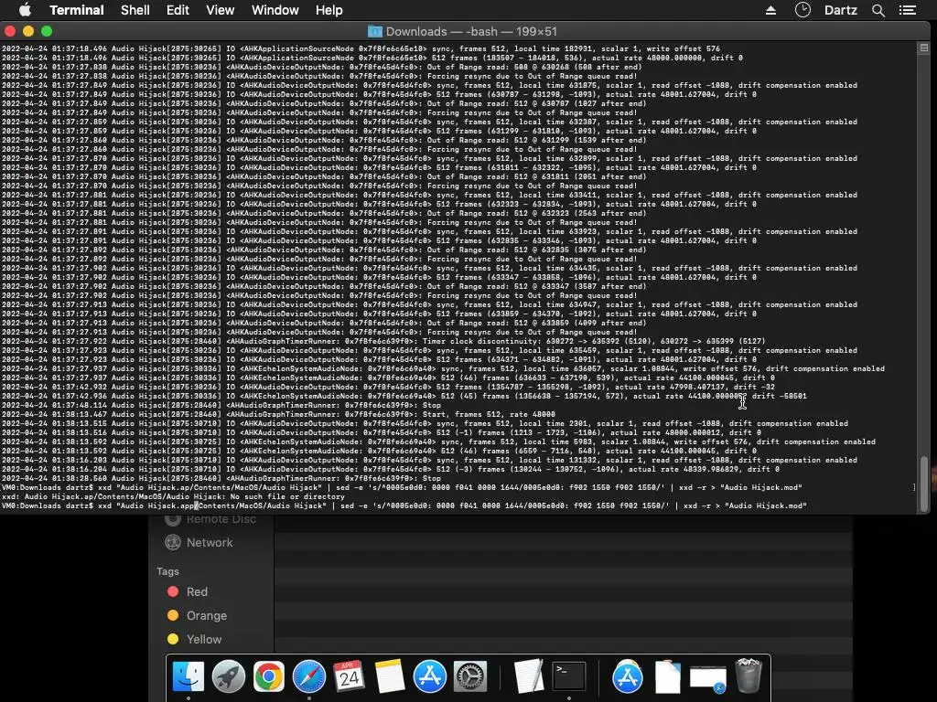Open System Preferences gear in Dock
This screenshot has height=702, width=937.
470,676
